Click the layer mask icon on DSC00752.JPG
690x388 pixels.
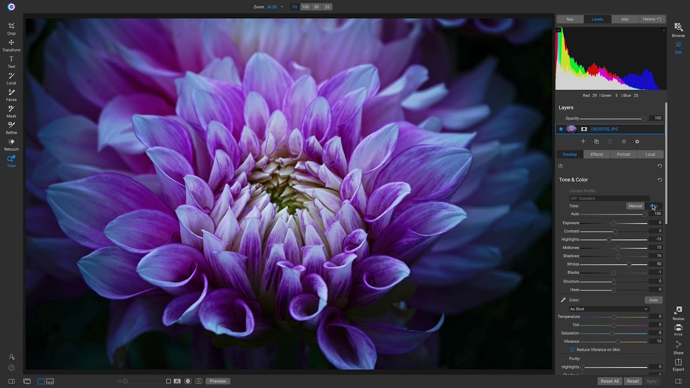coord(584,129)
